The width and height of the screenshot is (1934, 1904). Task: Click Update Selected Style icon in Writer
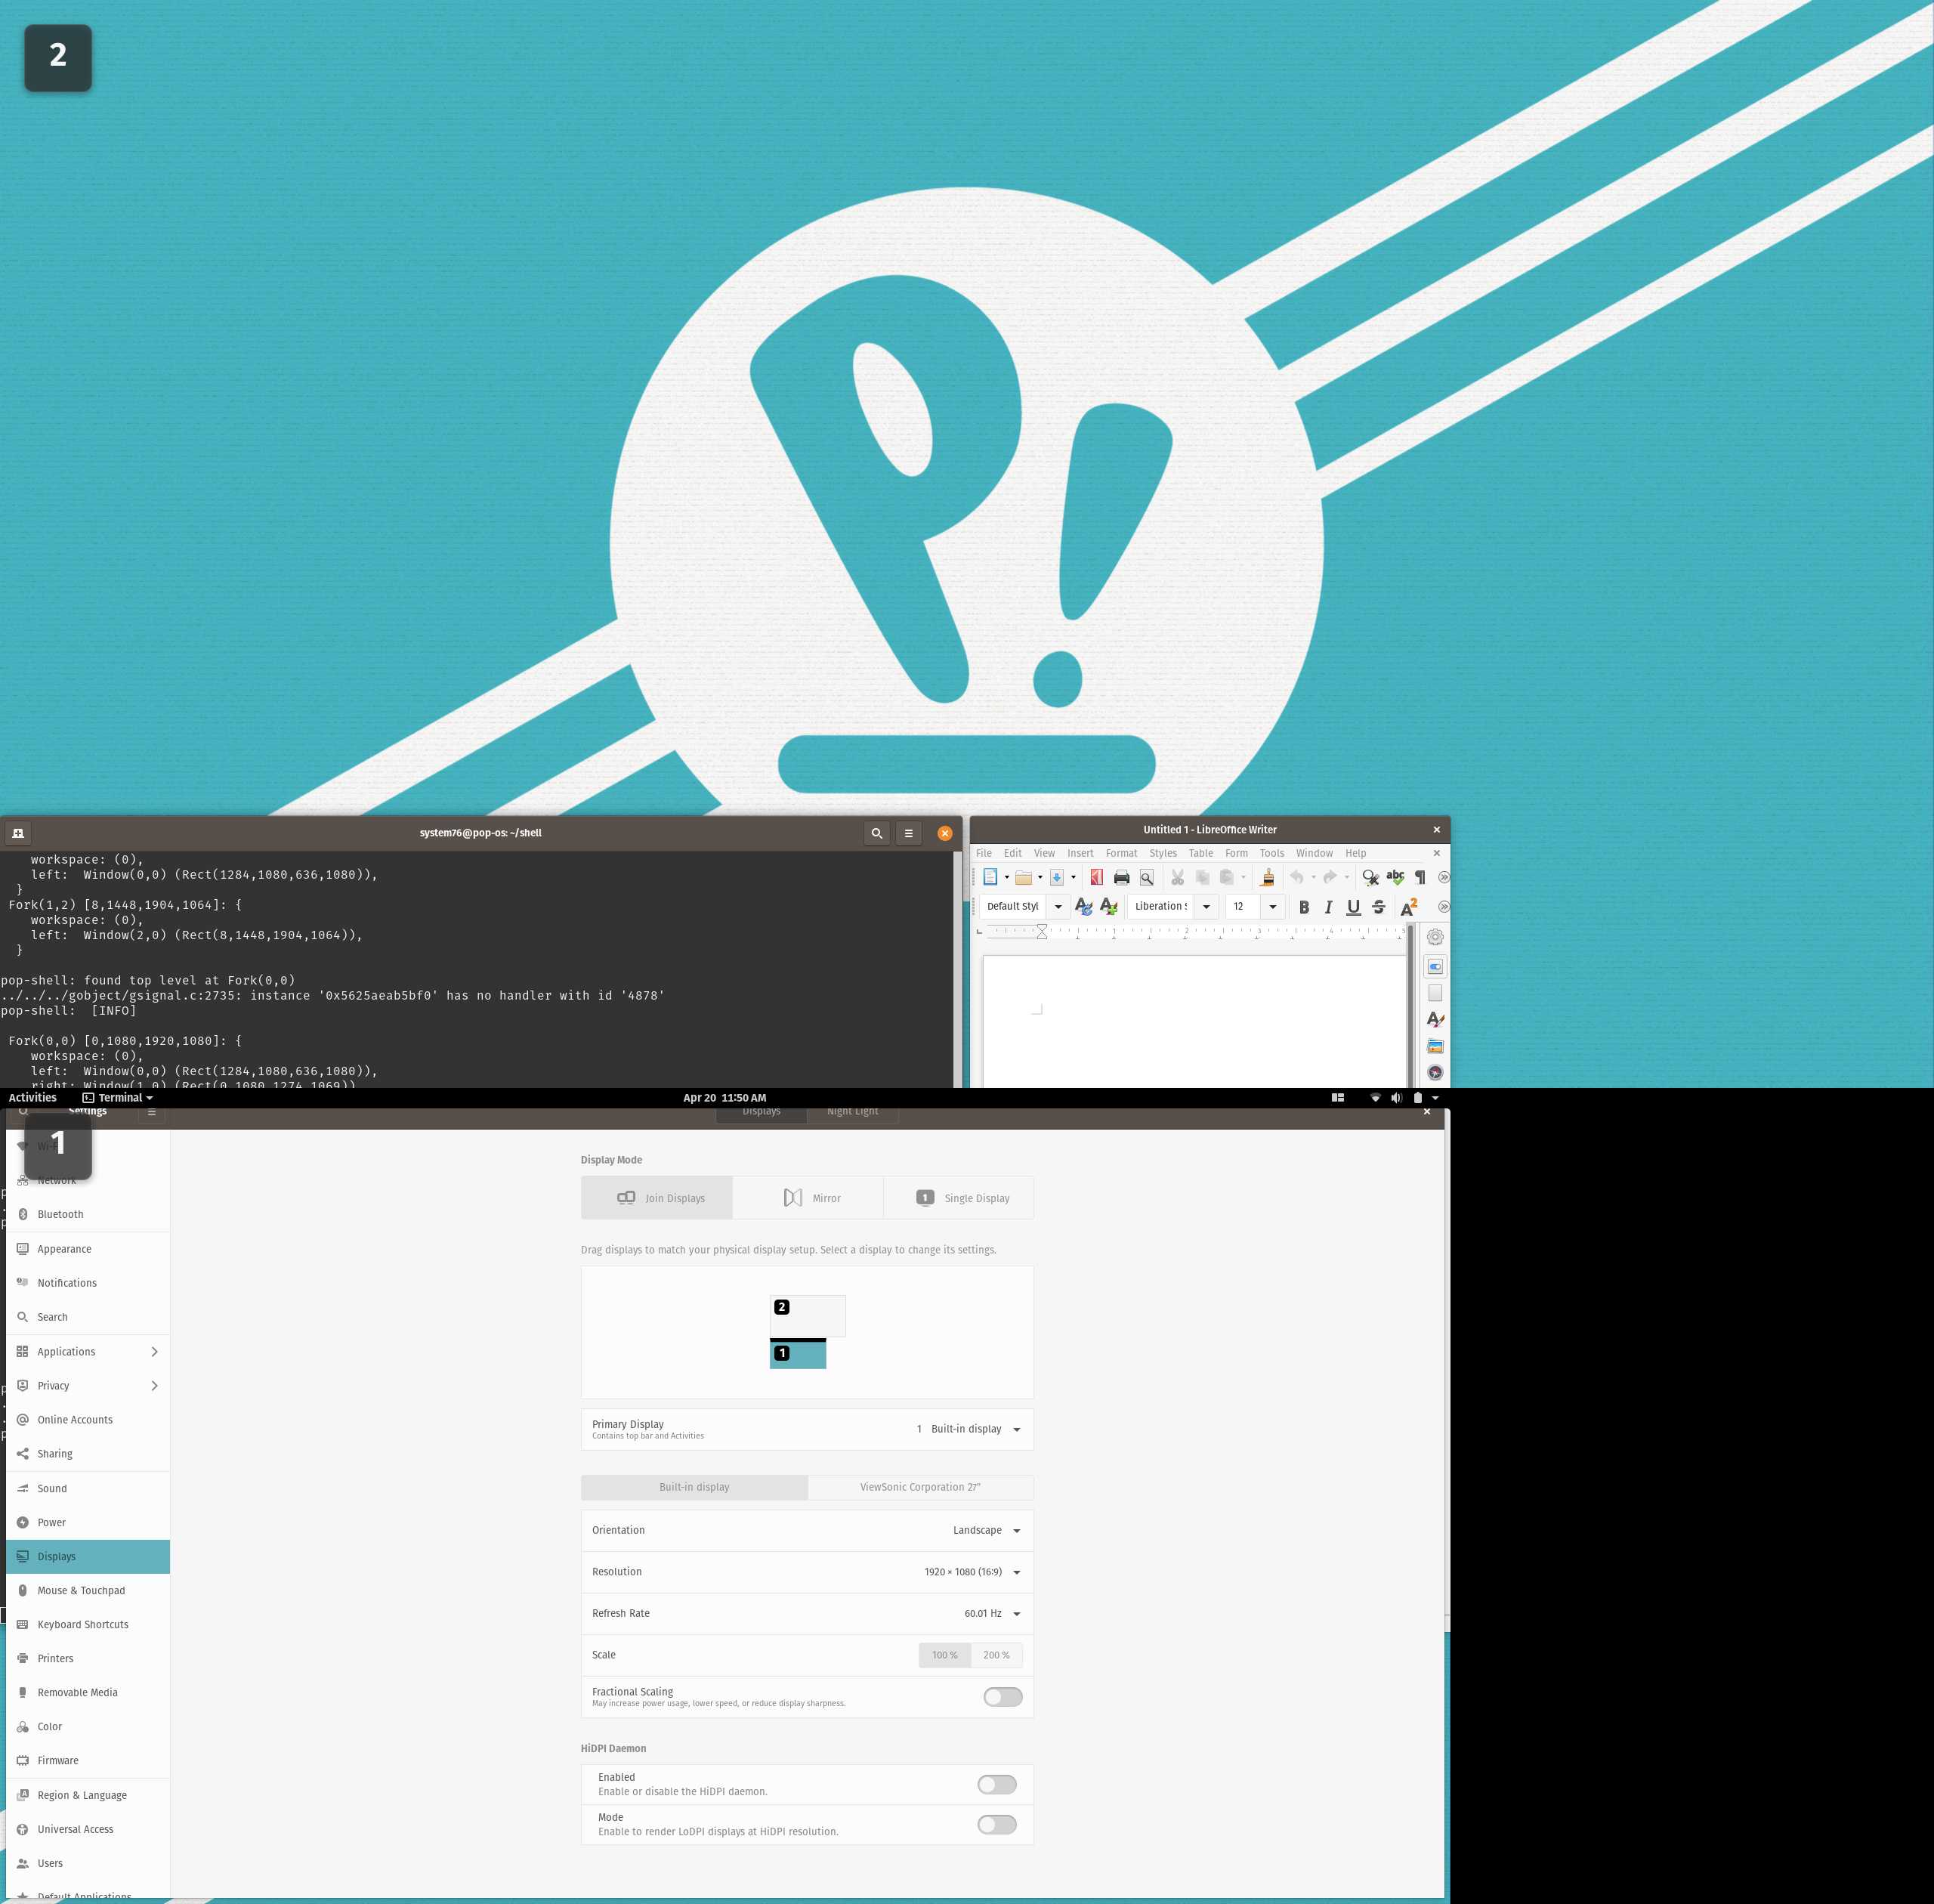click(1083, 906)
